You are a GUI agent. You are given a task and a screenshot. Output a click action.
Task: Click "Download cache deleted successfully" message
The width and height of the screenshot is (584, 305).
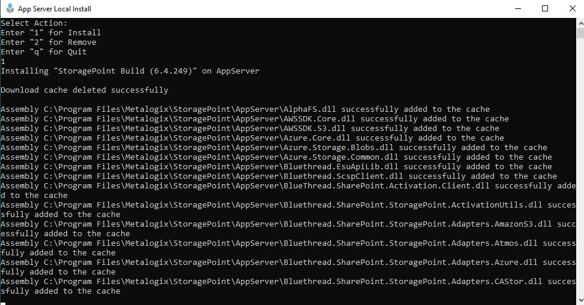coord(85,90)
